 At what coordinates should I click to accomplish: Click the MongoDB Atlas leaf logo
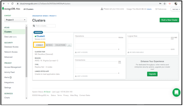3,9
